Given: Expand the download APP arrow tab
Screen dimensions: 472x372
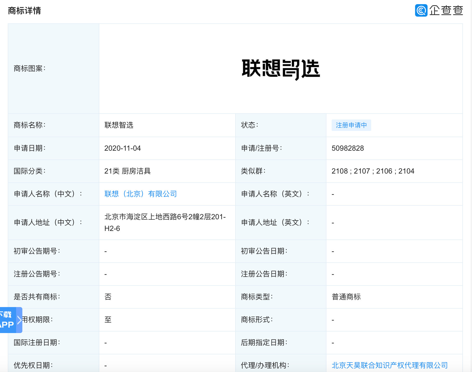Looking at the screenshot, I should coord(19,320).
